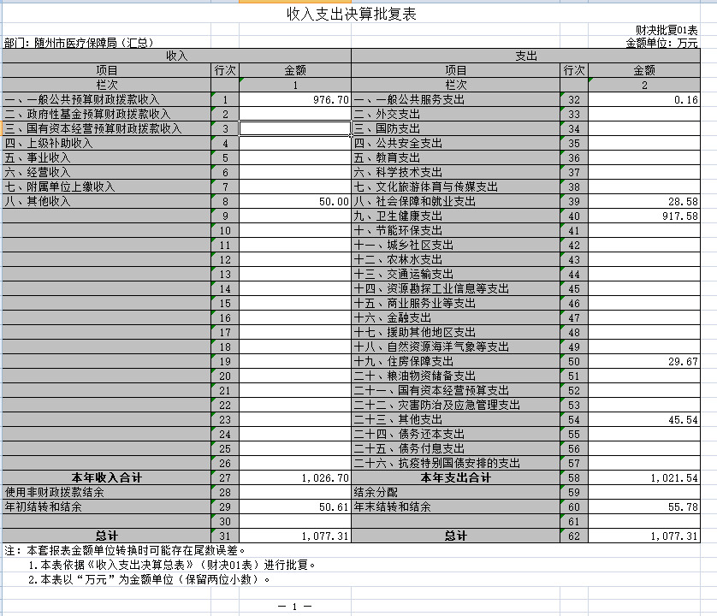Select the 金额单位：万元 cell

pos(643,43)
